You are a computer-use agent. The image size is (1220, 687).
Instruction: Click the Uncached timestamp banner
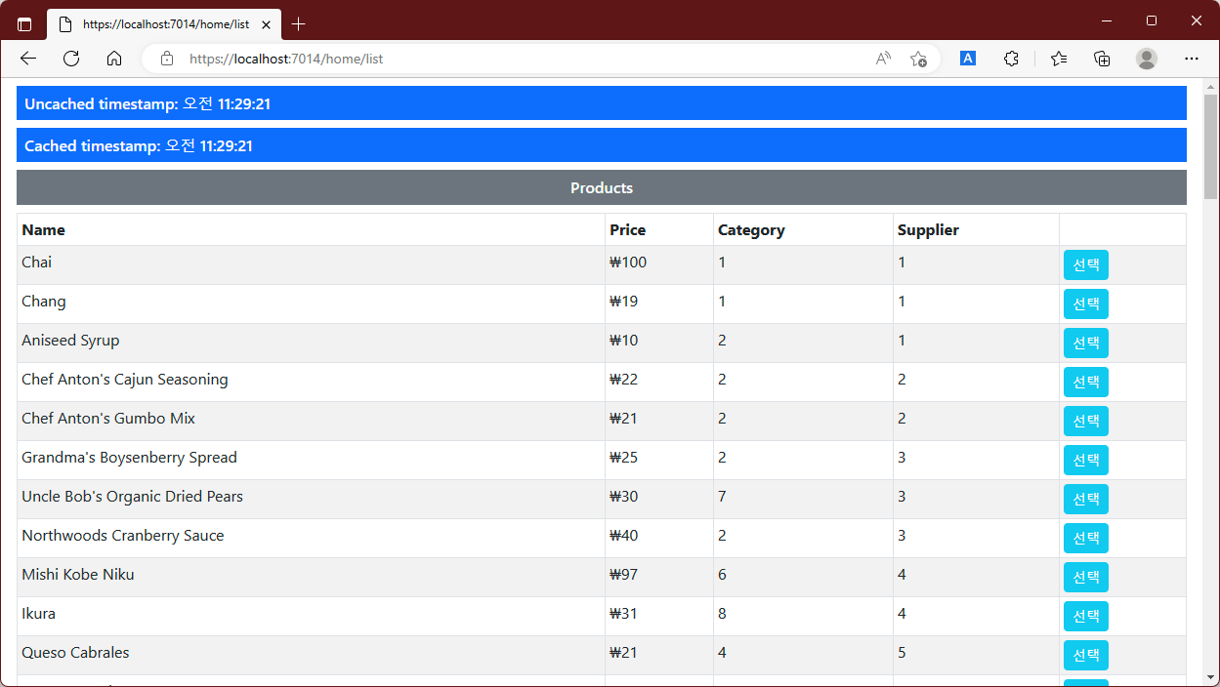coord(602,103)
